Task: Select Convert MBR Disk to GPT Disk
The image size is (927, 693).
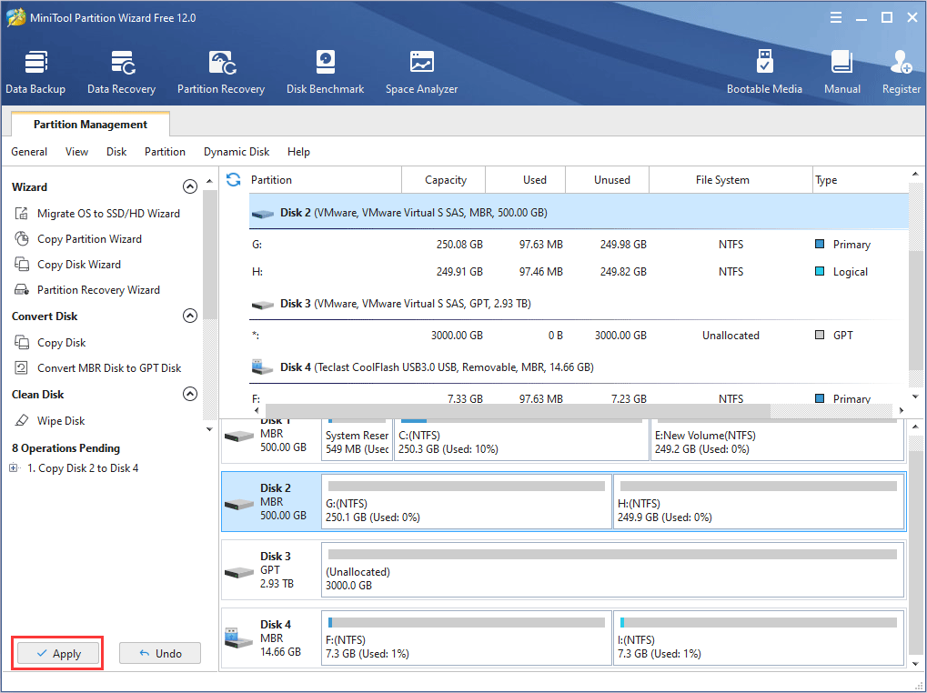Action: tap(109, 368)
